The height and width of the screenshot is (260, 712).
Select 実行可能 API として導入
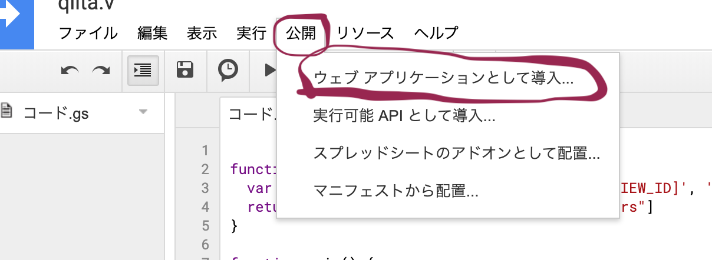(404, 116)
